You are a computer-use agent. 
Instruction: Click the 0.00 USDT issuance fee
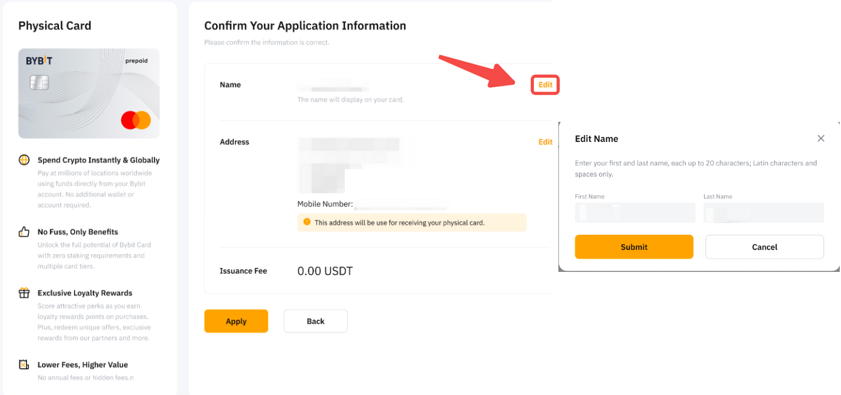click(x=325, y=271)
